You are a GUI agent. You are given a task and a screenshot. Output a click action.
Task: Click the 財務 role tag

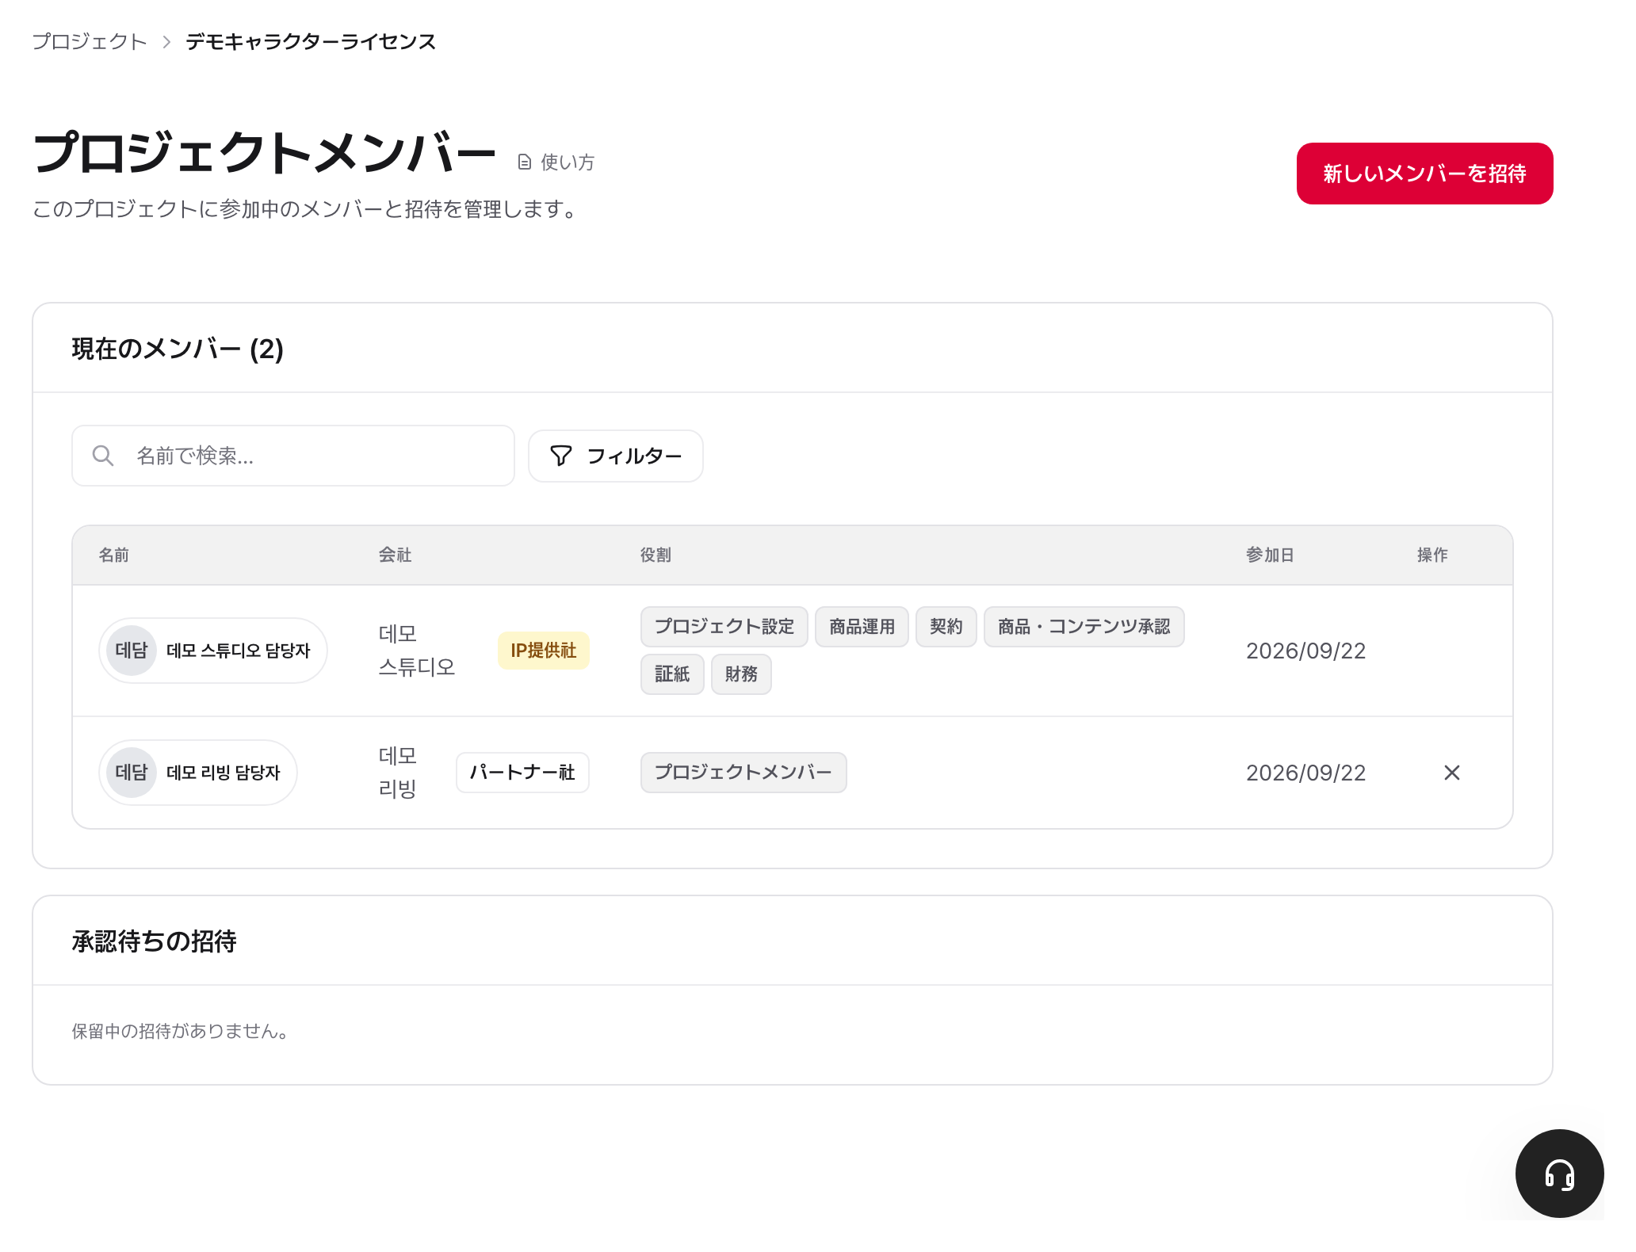741,674
